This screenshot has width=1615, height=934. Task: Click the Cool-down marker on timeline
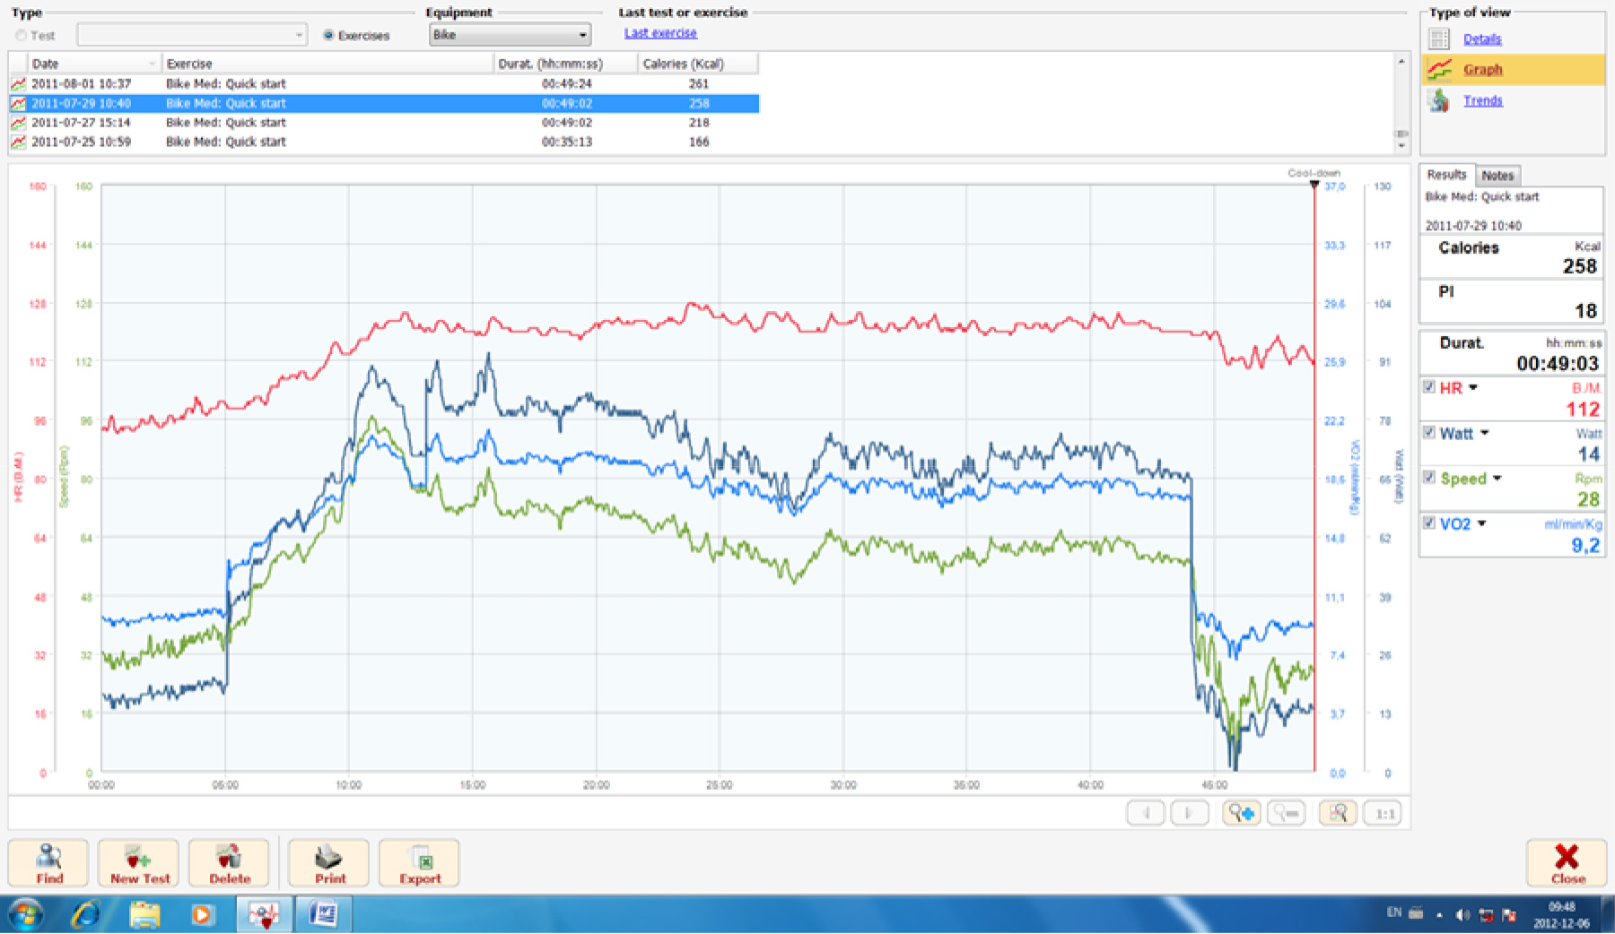click(1314, 185)
